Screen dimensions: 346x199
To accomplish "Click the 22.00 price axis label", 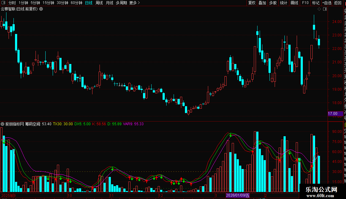I will (337, 49).
